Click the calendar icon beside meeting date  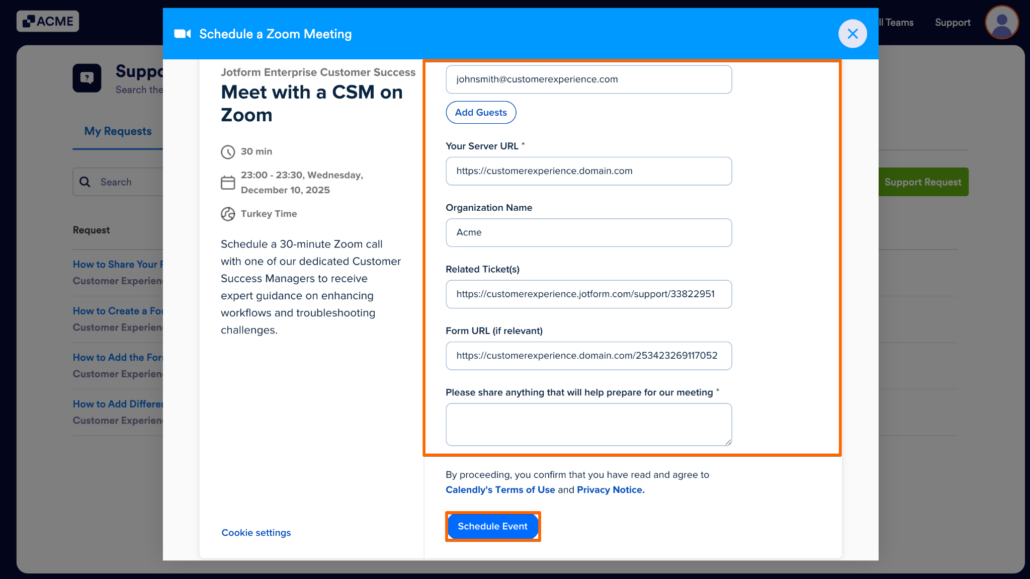(x=228, y=183)
